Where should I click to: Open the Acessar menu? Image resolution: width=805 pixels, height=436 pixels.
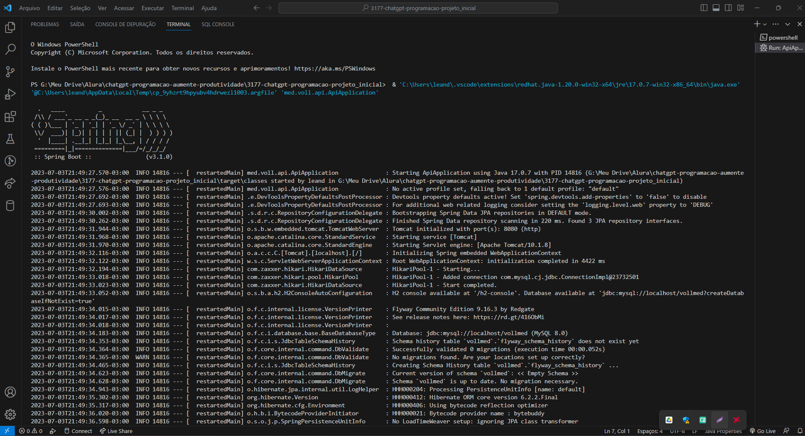click(124, 8)
